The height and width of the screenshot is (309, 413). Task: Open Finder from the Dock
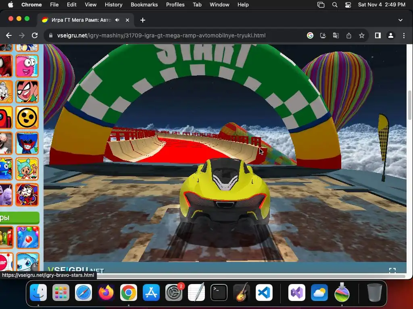[x=38, y=293]
